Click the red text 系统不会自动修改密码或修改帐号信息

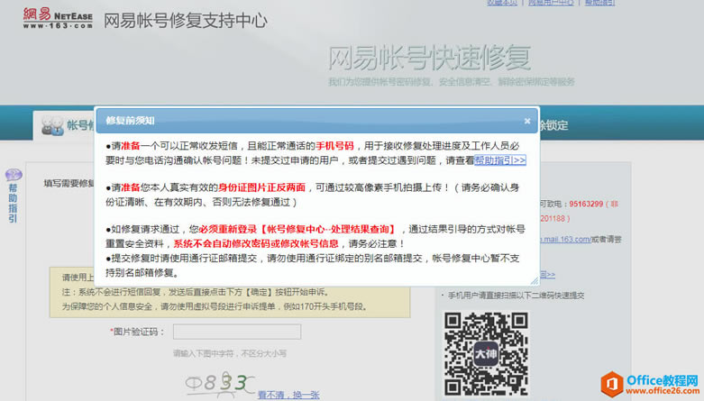(x=256, y=243)
